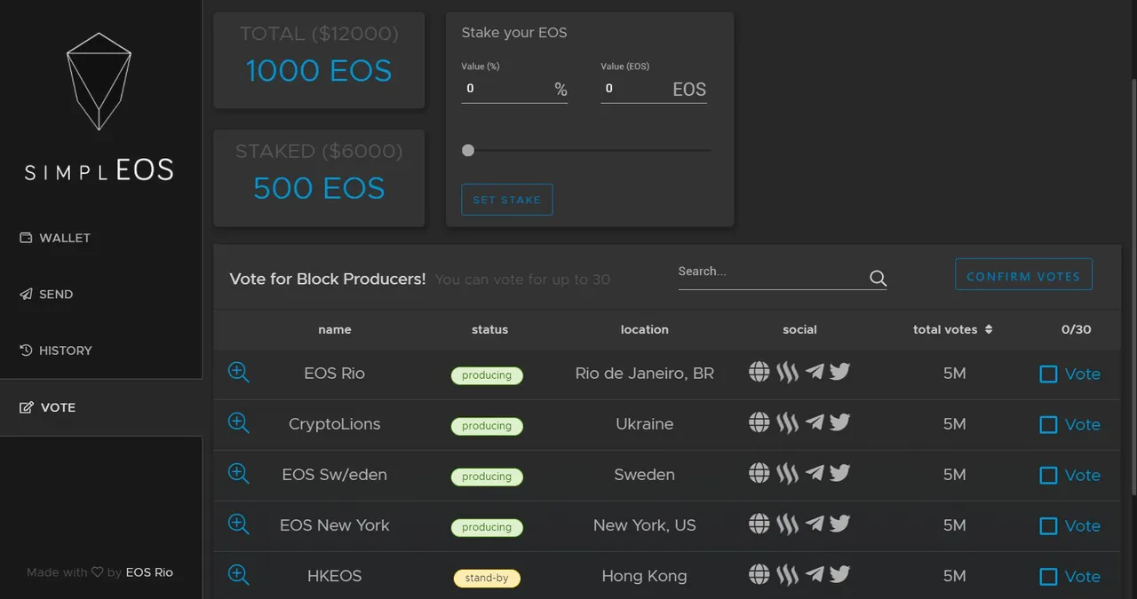Click the location column header

(x=644, y=329)
